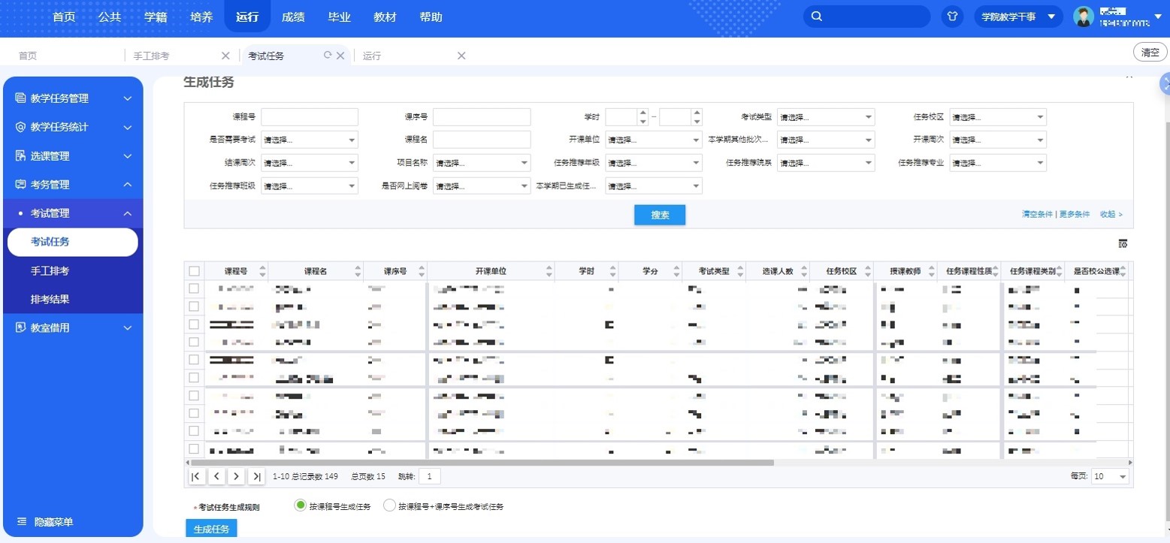The height and width of the screenshot is (543, 1170).
Task: Expand the 教学任务统计 sidebar menu
Action: pos(74,127)
